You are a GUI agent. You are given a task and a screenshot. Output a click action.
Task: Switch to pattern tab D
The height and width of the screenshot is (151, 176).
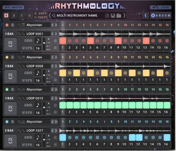pos(30,16)
